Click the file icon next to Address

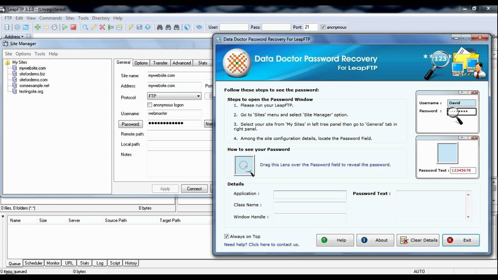point(28,37)
